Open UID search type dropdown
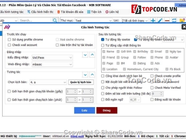 coord(9,20)
